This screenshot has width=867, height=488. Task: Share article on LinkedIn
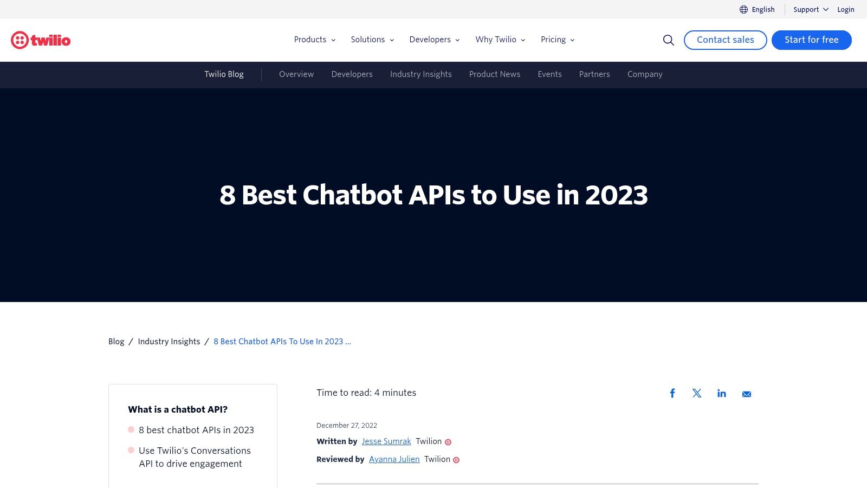(722, 393)
